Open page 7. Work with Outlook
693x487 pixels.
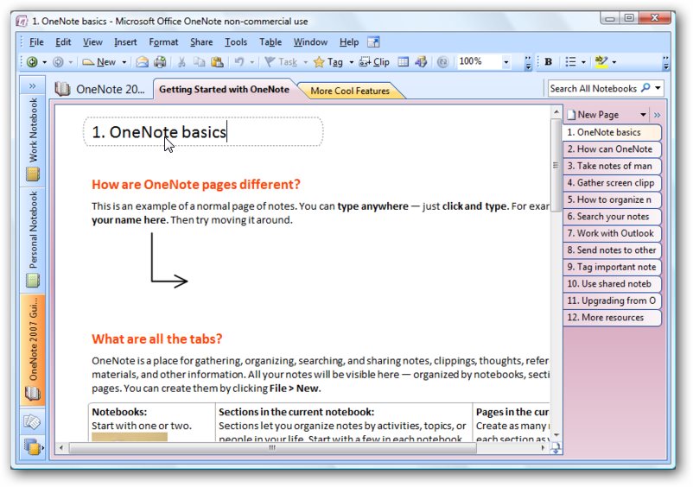[x=612, y=233]
